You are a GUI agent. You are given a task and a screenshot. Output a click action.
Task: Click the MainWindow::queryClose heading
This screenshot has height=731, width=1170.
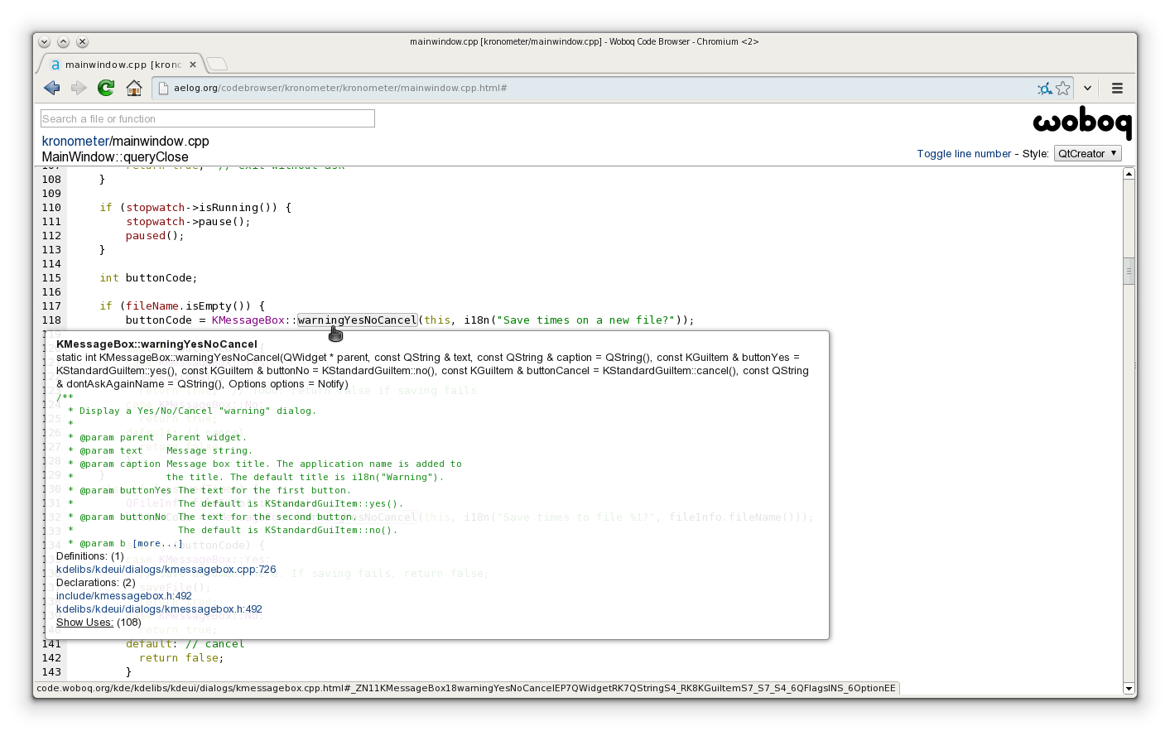click(x=115, y=157)
